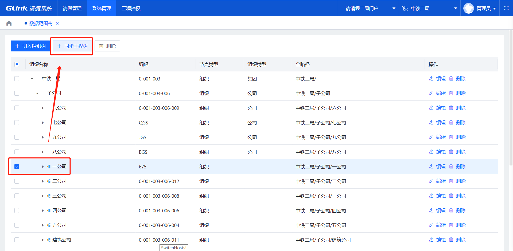This screenshot has height=251, width=513.
Task: Open the 系统管理 menu
Action: coord(102,8)
